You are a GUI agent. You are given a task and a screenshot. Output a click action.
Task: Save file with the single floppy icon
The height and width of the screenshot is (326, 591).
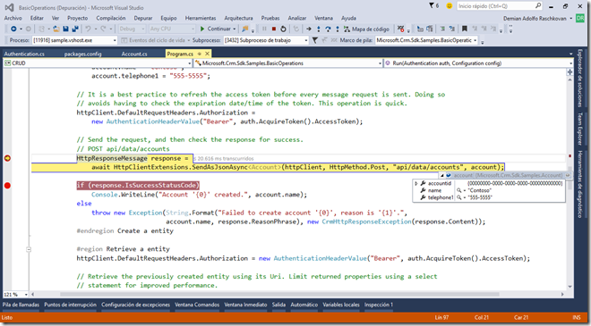[66, 29]
